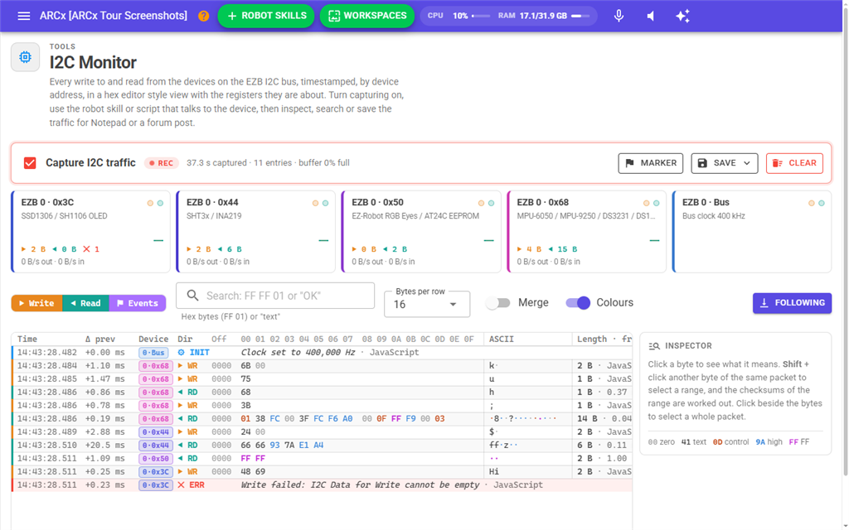Click the timestamp 14:43:28.510
The image size is (849, 530).
click(x=46, y=445)
